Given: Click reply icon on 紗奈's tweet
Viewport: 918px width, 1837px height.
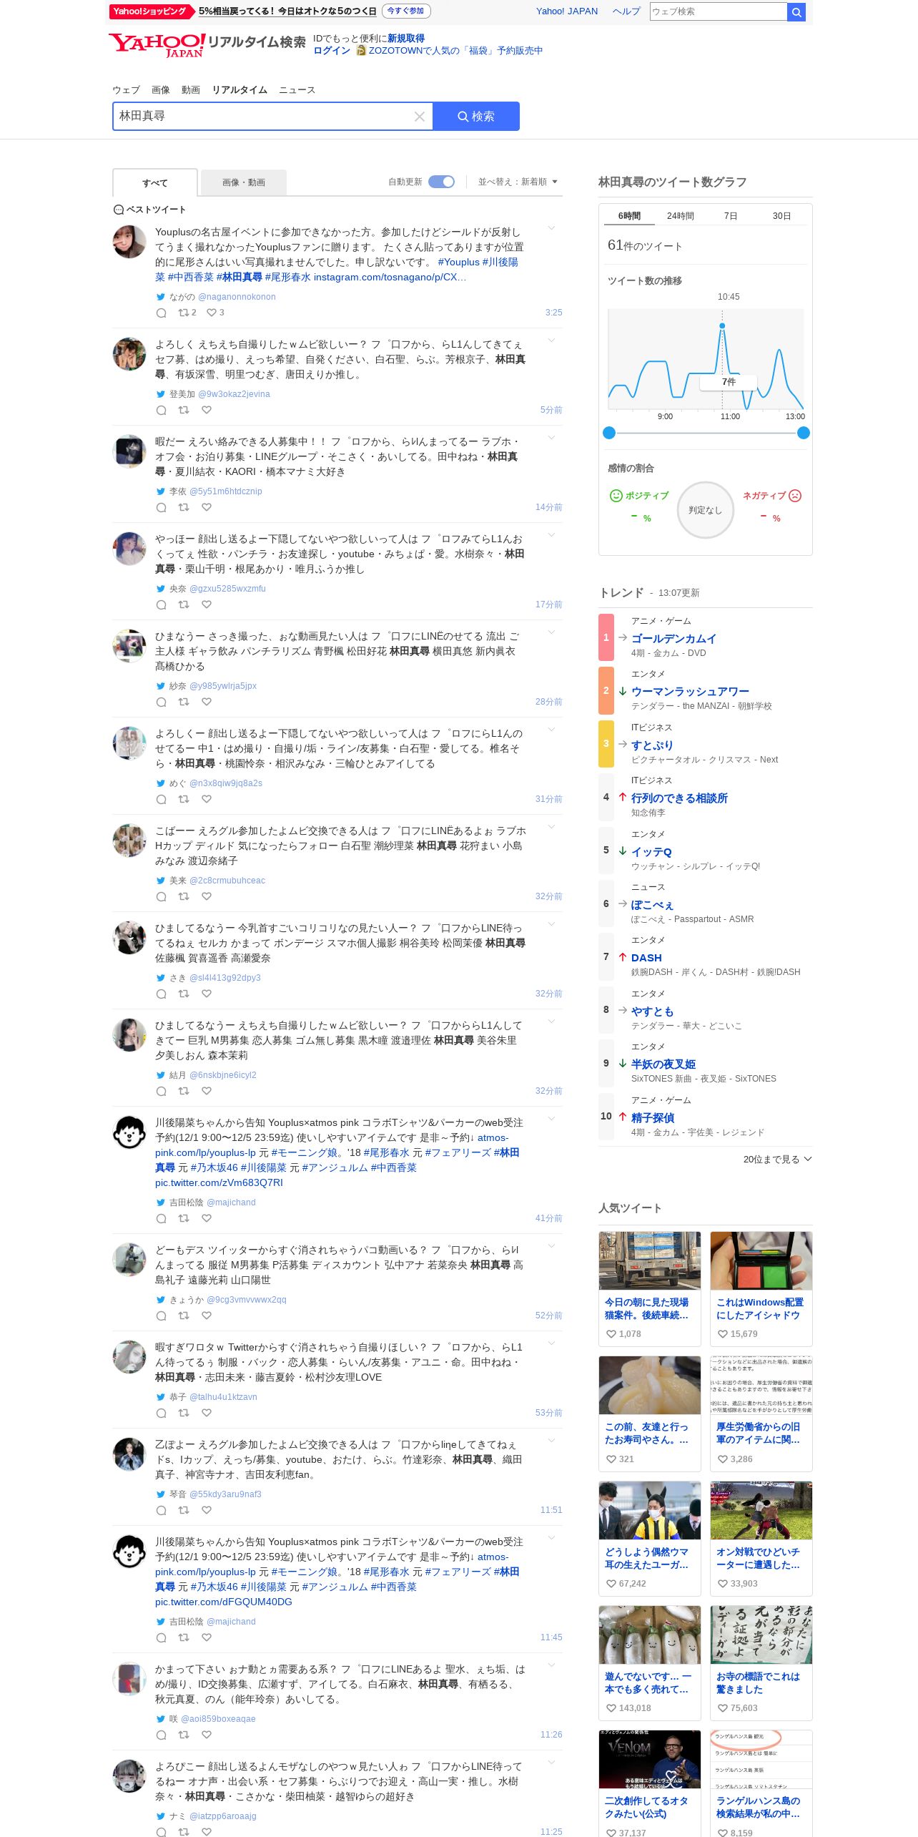Looking at the screenshot, I should (162, 702).
